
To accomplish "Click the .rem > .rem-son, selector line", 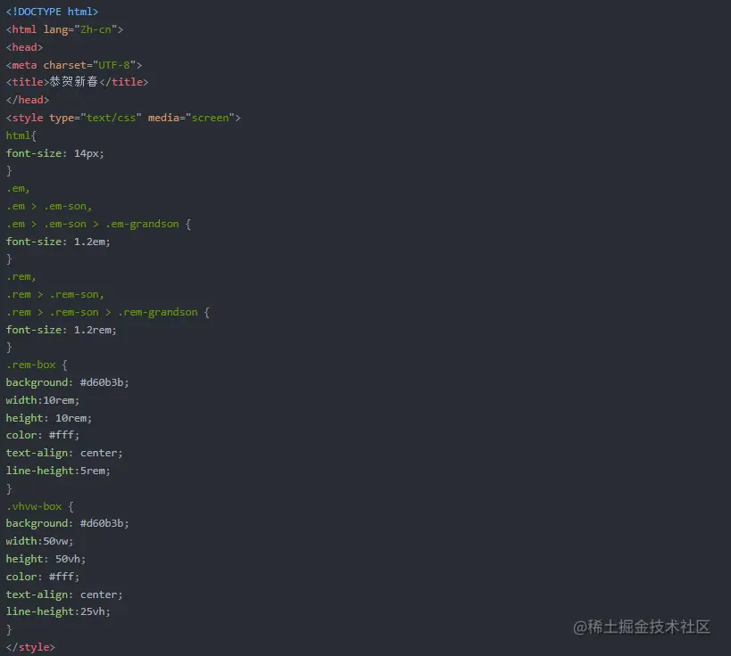I will (55, 294).
